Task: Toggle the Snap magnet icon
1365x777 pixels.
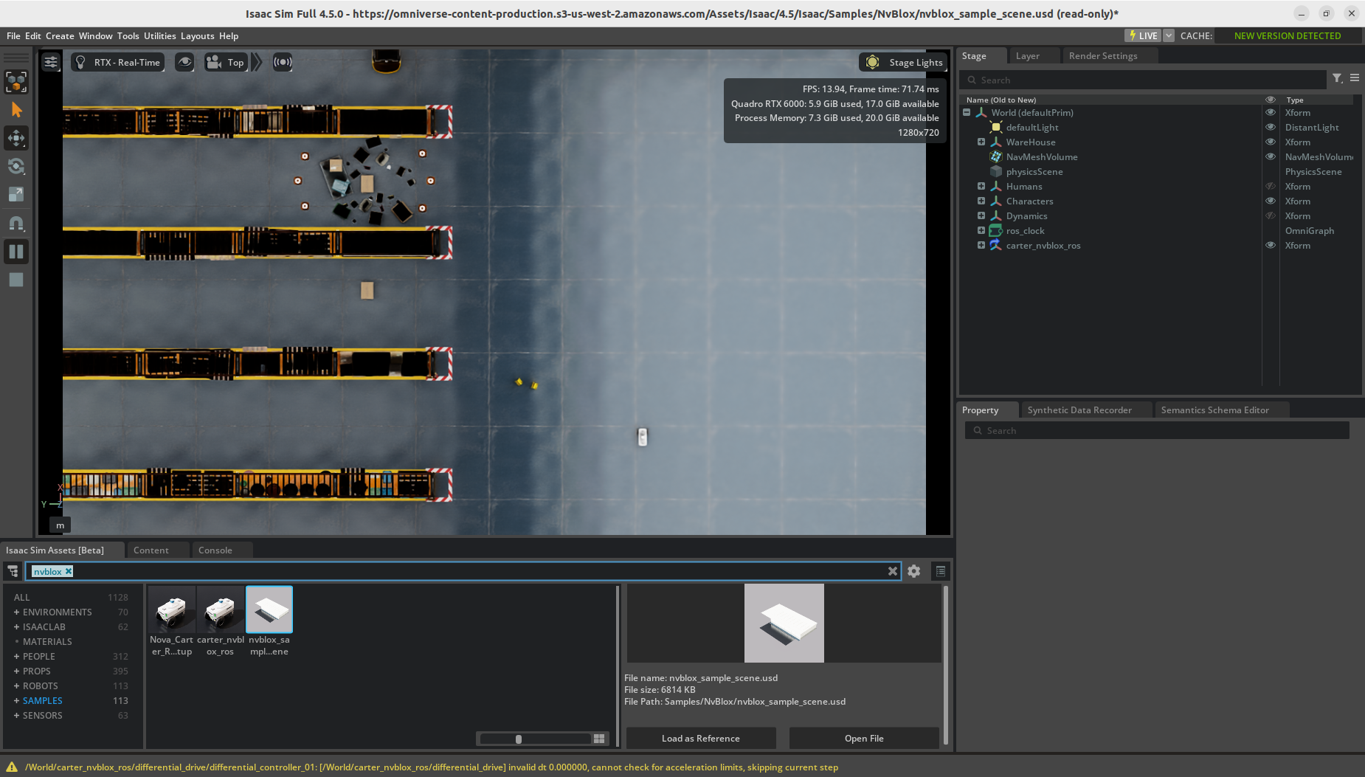Action: coord(16,223)
